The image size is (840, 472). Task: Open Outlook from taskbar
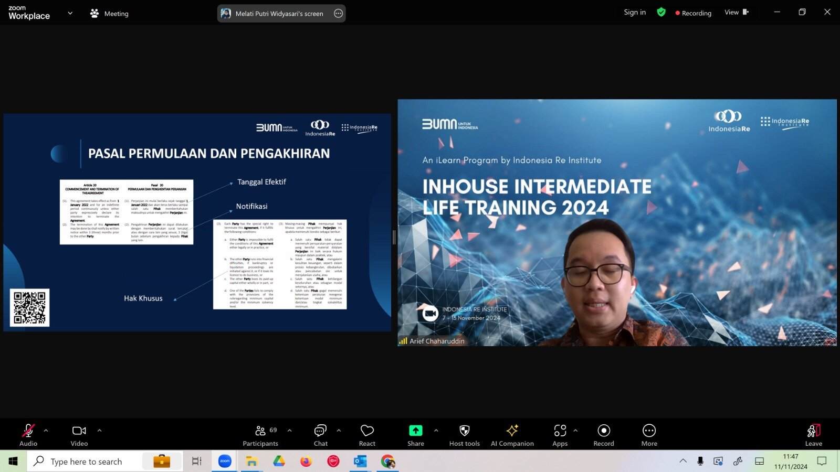(360, 461)
